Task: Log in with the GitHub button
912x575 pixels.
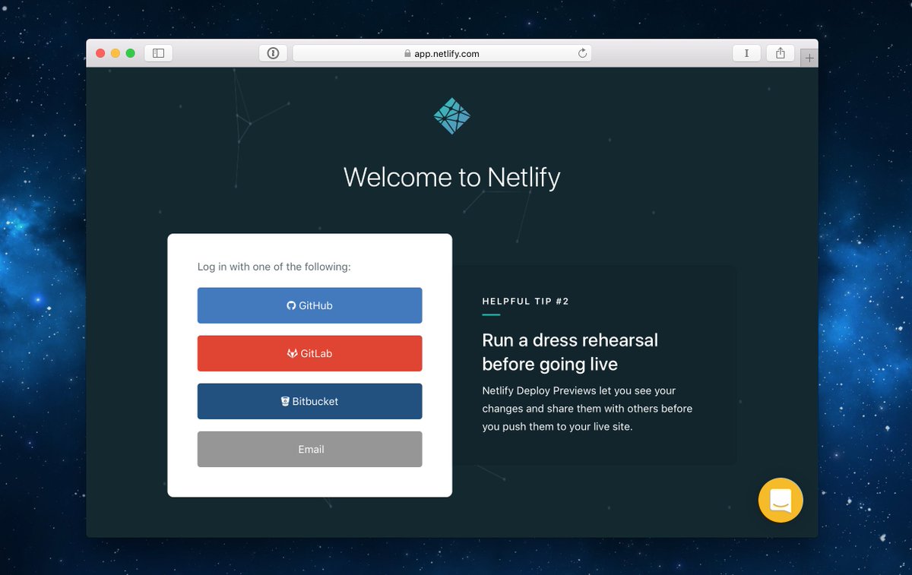Action: pyautogui.click(x=309, y=305)
